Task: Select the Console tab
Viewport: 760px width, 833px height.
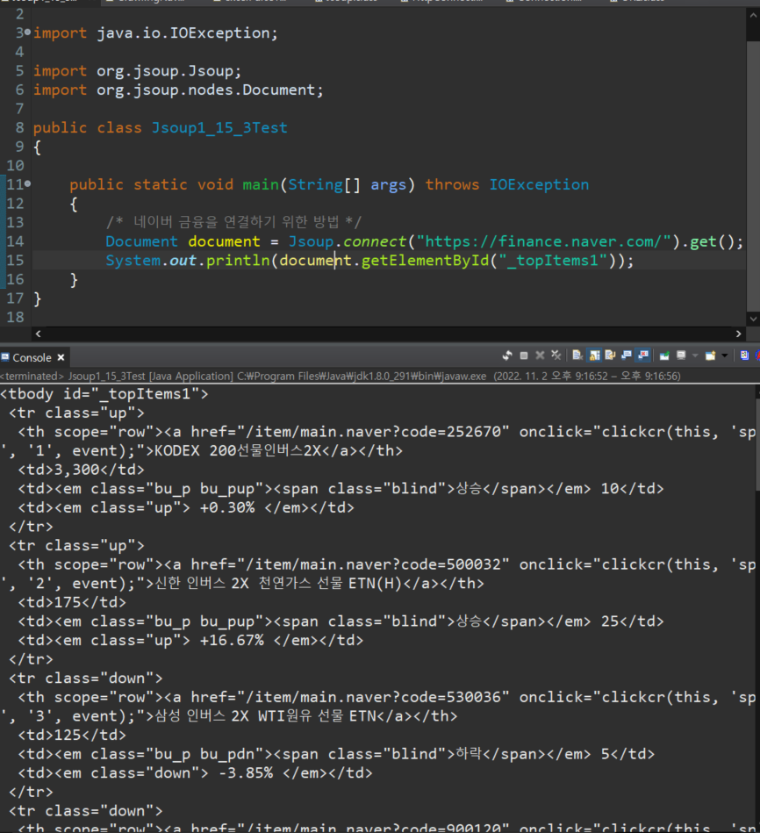Action: [x=32, y=357]
